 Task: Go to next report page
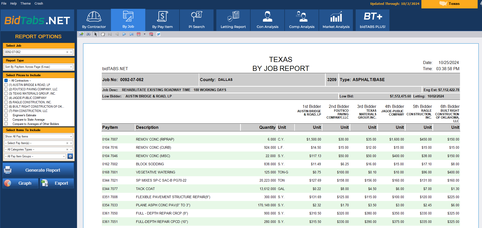coord(124,34)
